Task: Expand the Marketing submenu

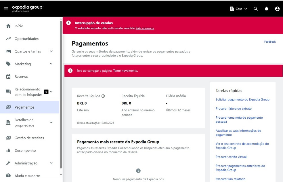Action: (x=51, y=64)
